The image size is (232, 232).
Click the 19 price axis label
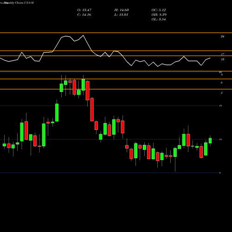[x=220, y=106]
